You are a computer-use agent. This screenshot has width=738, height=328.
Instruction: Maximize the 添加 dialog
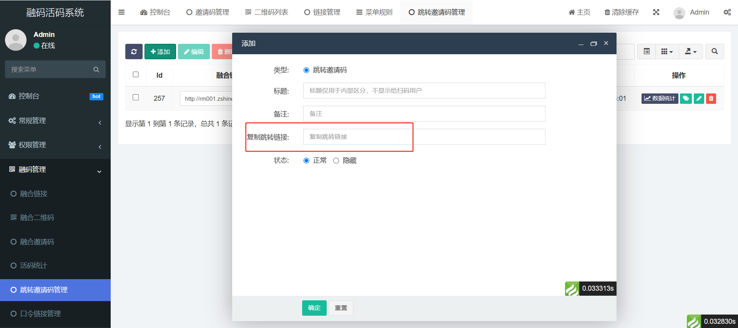coord(593,44)
